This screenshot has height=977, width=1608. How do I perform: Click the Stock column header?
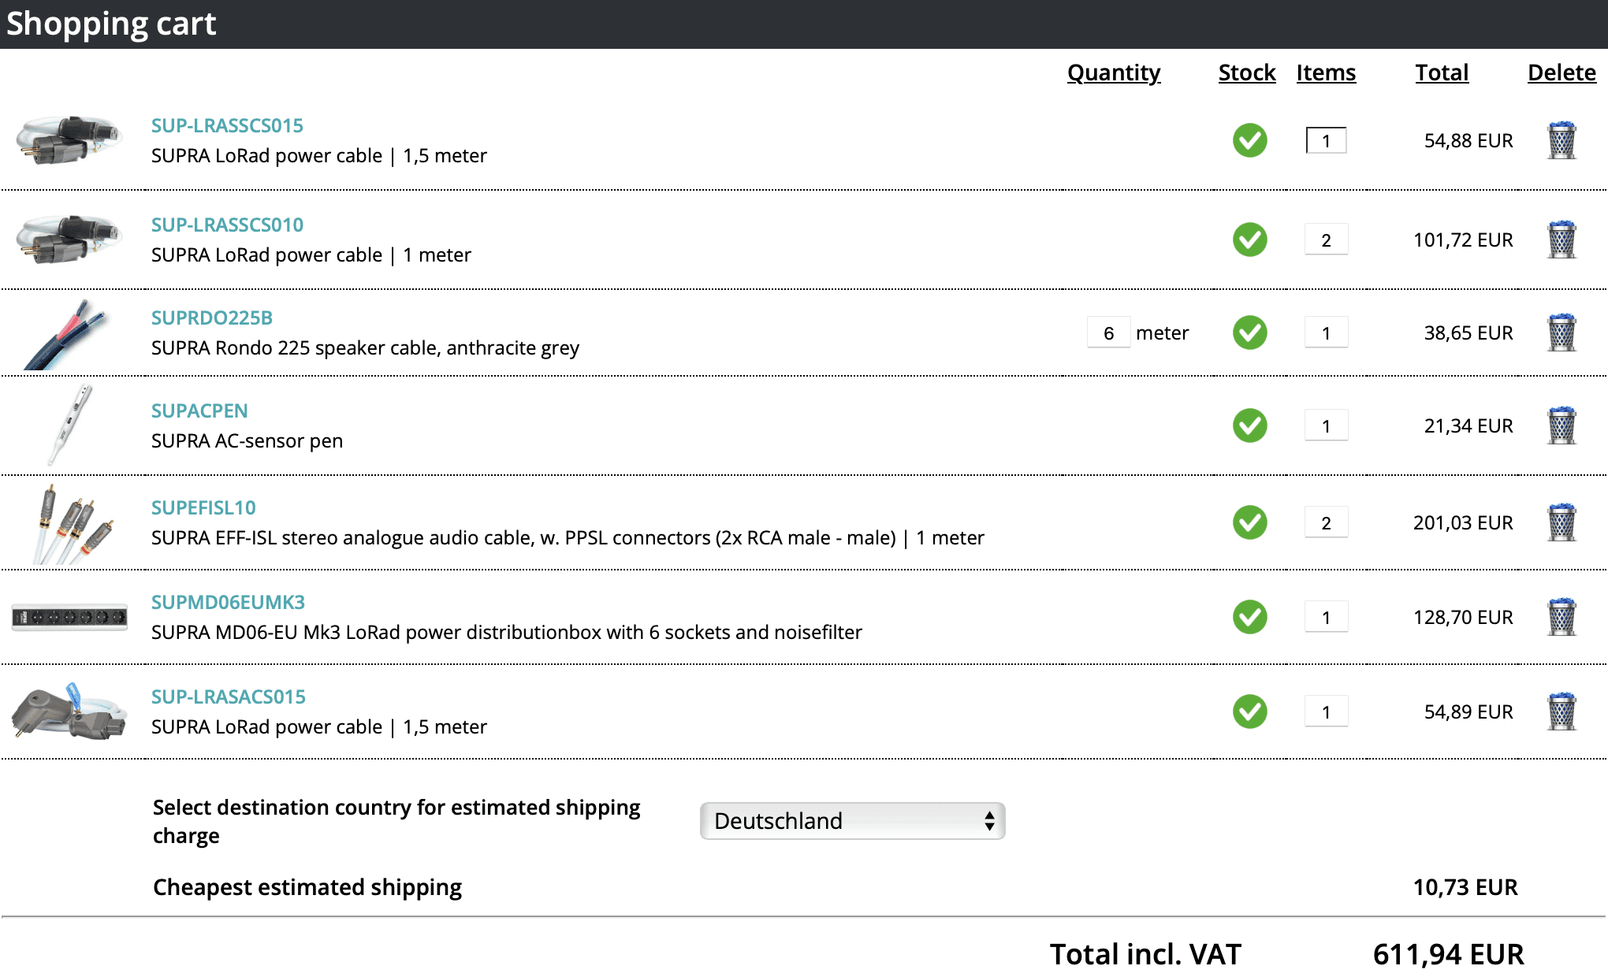click(1246, 72)
